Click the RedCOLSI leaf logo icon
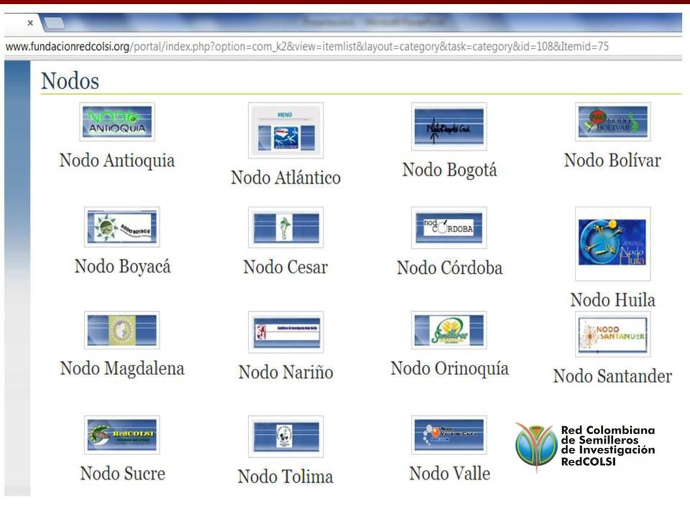Screen dimensions: 690x517 536,447
